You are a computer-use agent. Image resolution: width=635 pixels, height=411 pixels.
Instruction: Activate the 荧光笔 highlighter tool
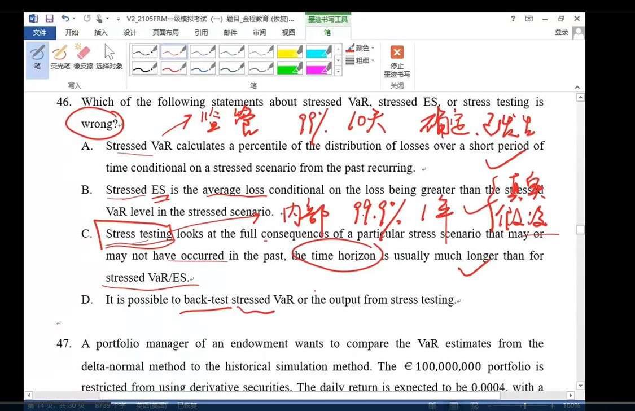60,56
